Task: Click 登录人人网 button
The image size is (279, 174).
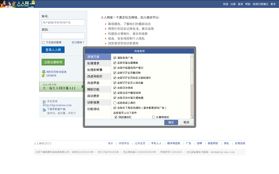Action: tap(53, 50)
